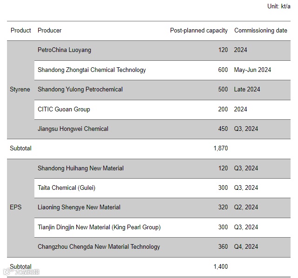Viewport: 298px width, 278px height.
Task: Click the 'Late 2024' date
Action: tap(247, 90)
